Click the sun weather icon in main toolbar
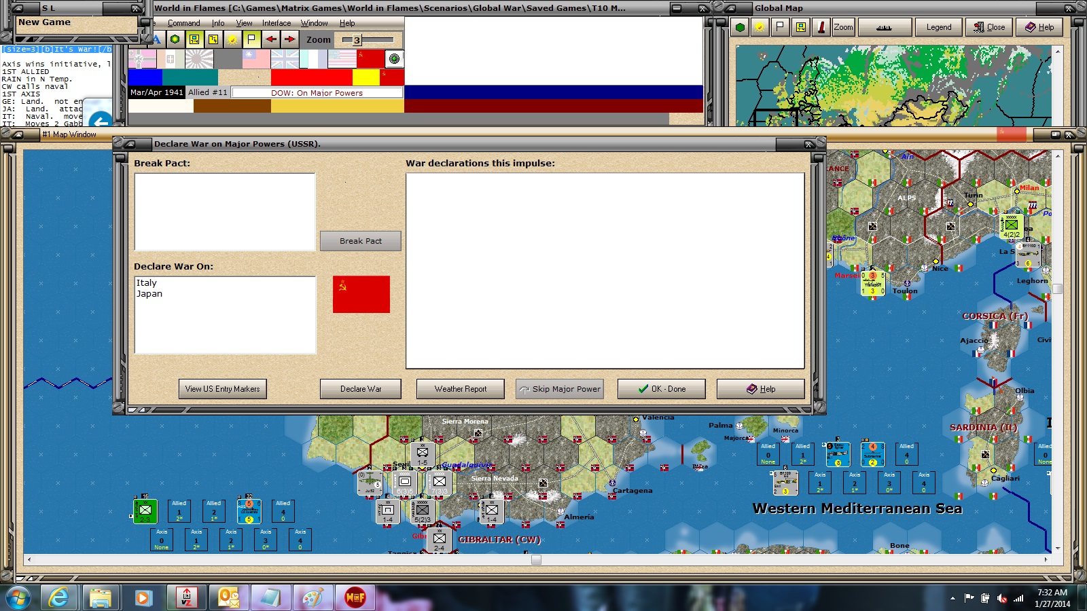The image size is (1087, 611). pyautogui.click(x=232, y=39)
